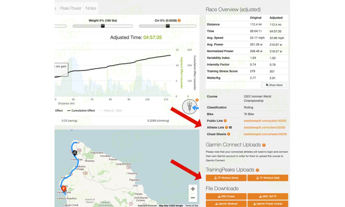
Task: Download the Garmin Power Course file
Action: [x=268, y=204]
